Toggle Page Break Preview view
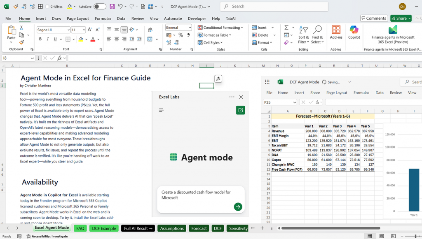Screen dimensions: 422x239 [x=393, y=236]
